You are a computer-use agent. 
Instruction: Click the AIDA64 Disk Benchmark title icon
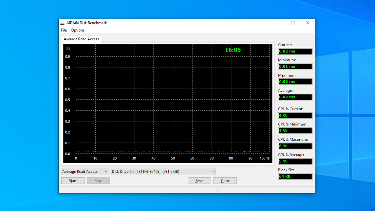pos(62,23)
